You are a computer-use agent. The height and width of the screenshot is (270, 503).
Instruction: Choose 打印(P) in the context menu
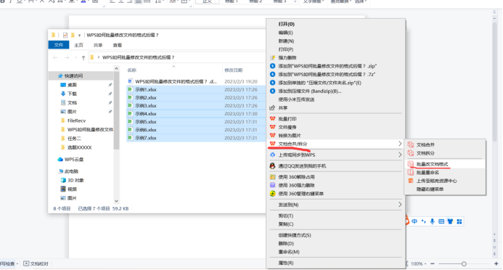pos(286,49)
